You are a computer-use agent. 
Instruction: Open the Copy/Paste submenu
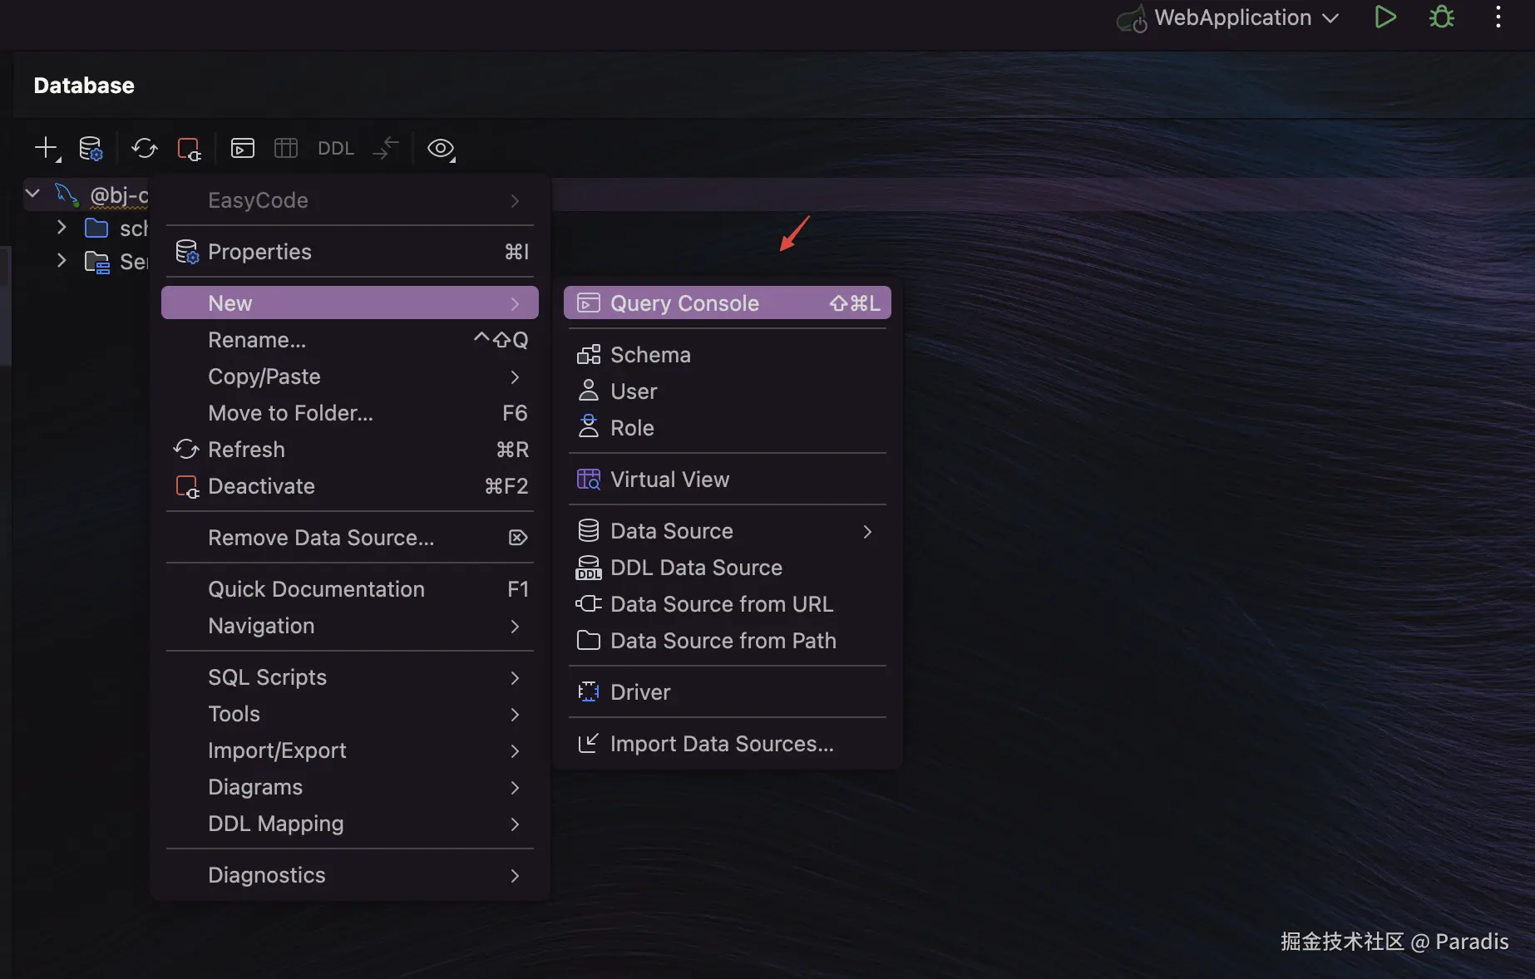[x=350, y=376]
